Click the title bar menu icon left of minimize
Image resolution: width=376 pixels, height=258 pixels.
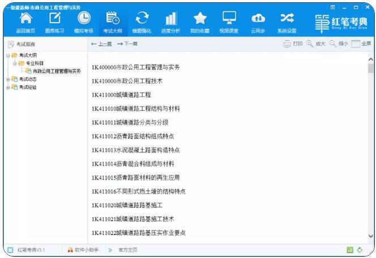click(x=332, y=7)
